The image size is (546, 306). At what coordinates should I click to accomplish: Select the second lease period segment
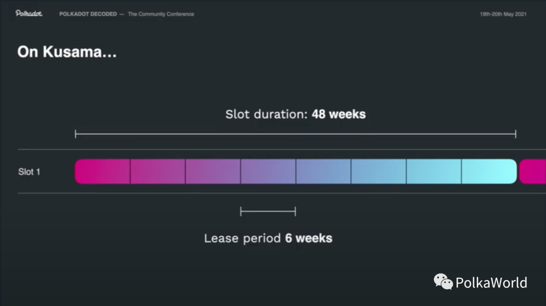[x=158, y=172]
